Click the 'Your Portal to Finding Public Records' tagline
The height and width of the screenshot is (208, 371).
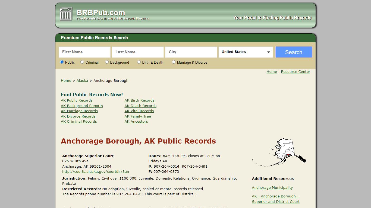272,18
